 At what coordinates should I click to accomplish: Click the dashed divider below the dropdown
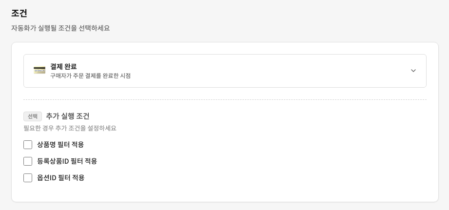tap(225, 100)
